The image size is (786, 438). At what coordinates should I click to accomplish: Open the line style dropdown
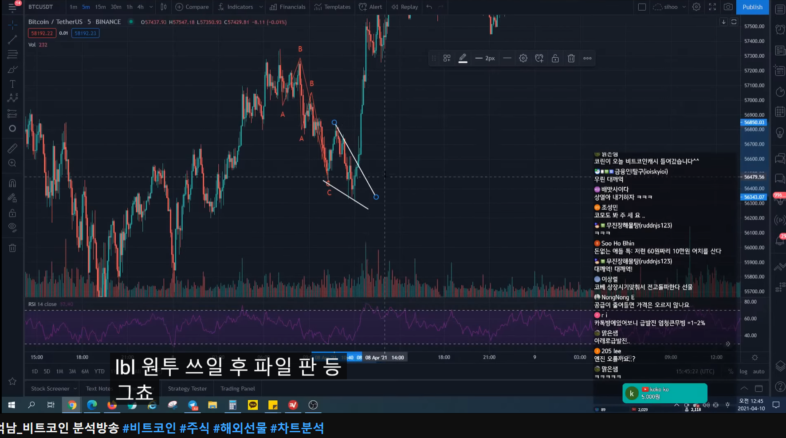(x=507, y=58)
